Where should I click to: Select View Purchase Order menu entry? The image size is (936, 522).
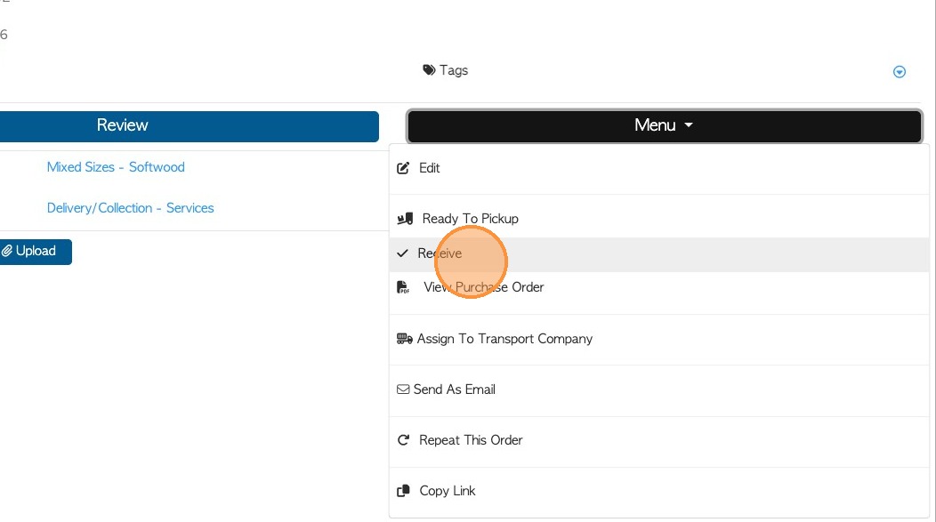coord(483,287)
